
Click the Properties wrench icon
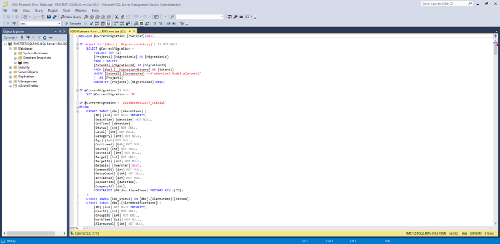[x=236, y=17]
